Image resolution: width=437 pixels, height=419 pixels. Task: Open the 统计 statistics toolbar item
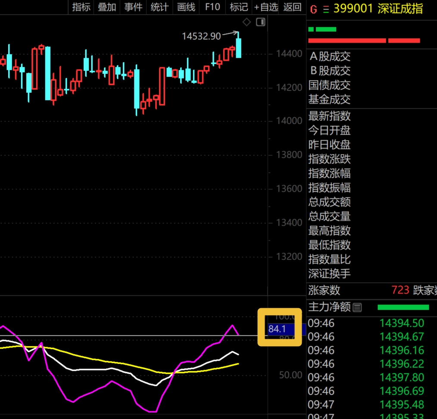click(x=159, y=7)
